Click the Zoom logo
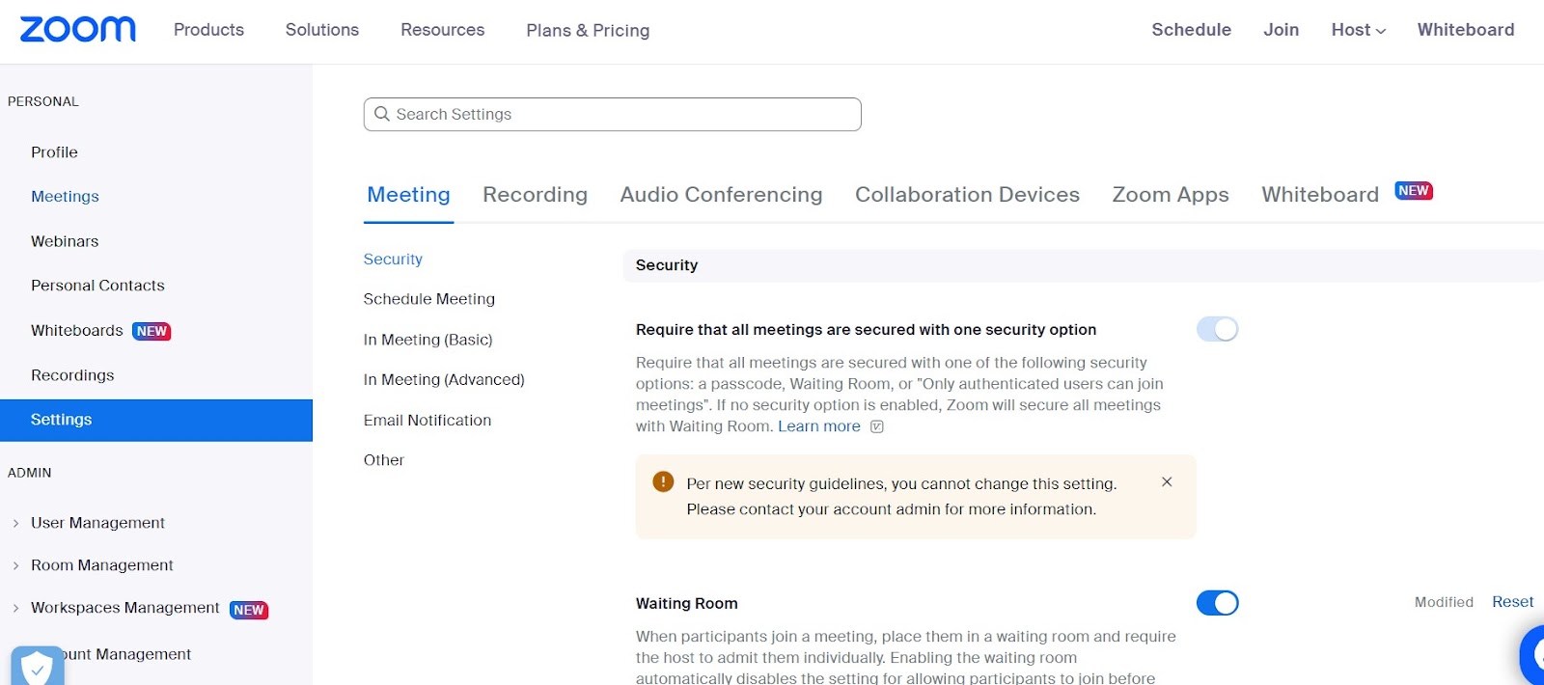1544x685 pixels. [x=78, y=30]
